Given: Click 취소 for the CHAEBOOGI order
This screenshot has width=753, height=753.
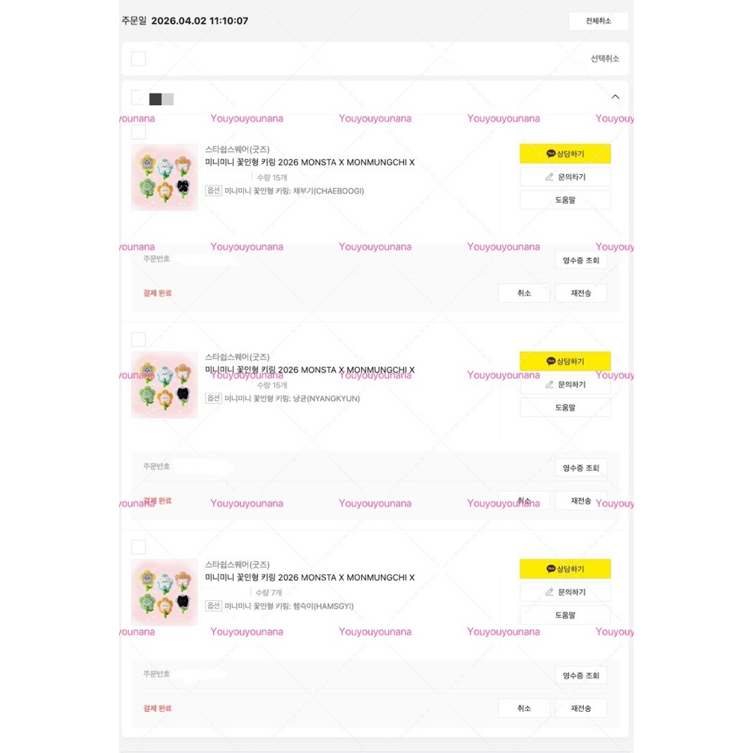Looking at the screenshot, I should [524, 293].
